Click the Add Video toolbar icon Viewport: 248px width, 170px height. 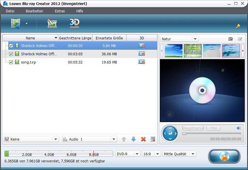(16, 24)
